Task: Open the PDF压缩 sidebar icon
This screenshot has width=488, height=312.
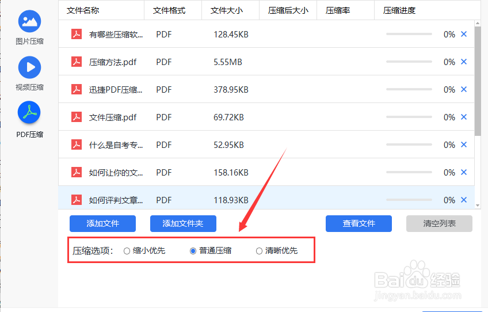Action: tap(29, 112)
